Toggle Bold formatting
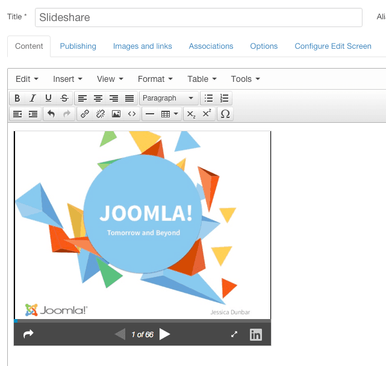Viewport: 386px width, 366px height. pyautogui.click(x=17, y=98)
